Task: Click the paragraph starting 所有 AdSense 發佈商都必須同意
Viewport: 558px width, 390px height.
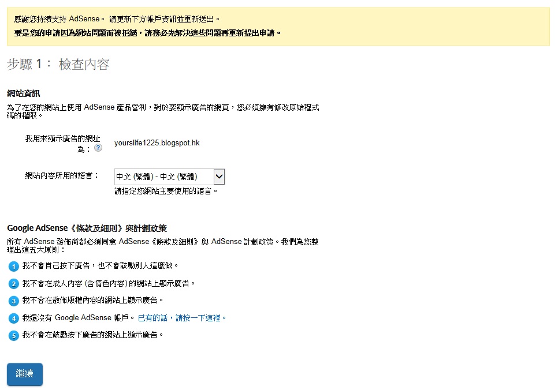Action: (163, 246)
